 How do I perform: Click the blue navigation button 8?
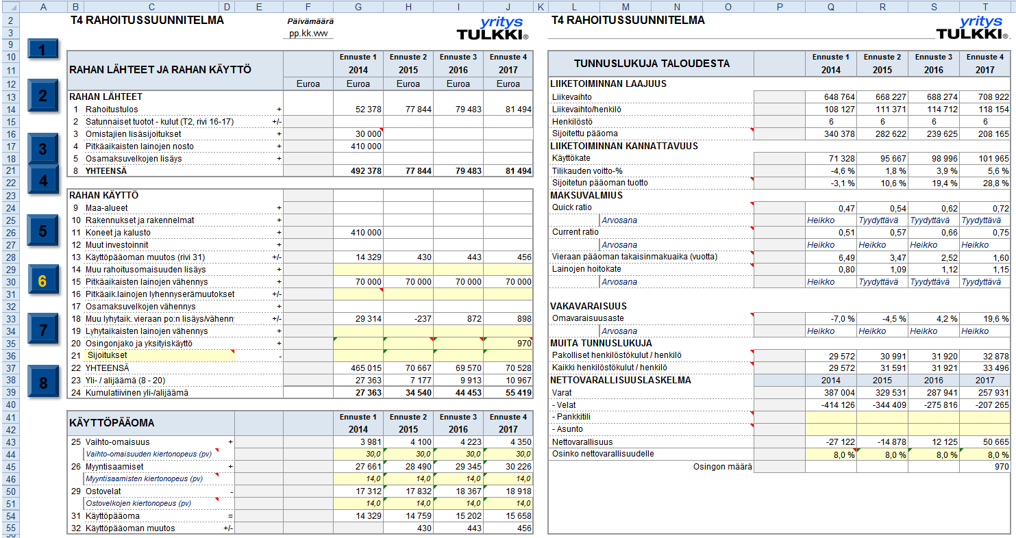[43, 383]
